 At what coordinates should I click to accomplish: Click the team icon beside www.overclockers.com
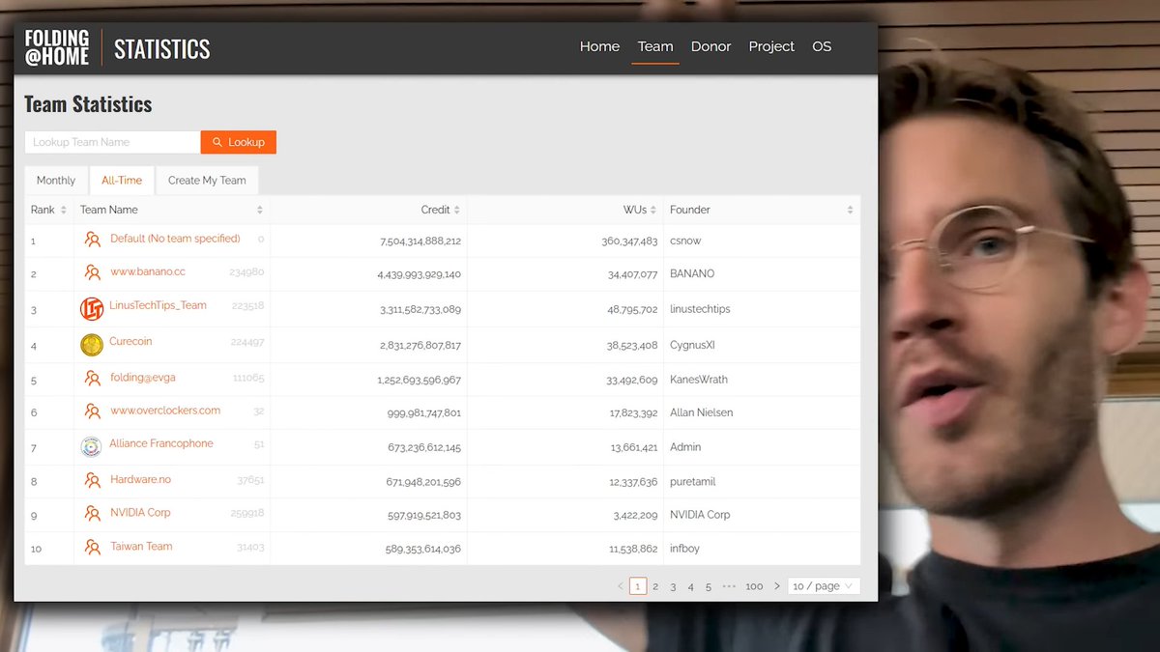pos(92,411)
